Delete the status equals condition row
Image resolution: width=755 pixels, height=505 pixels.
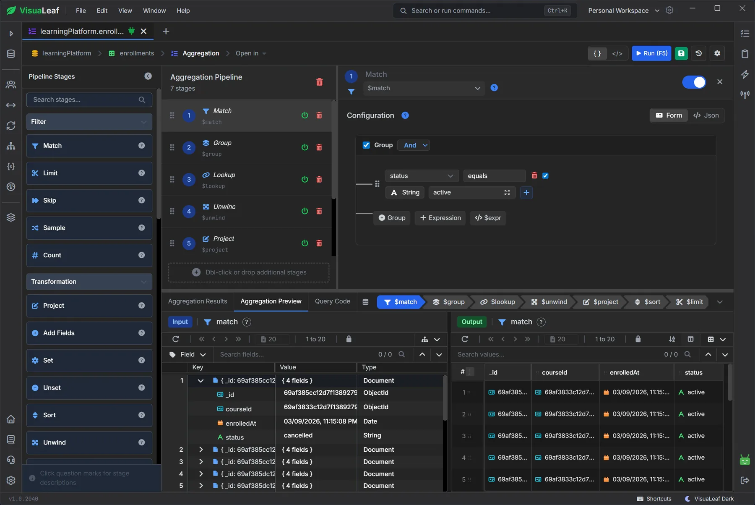tap(534, 175)
